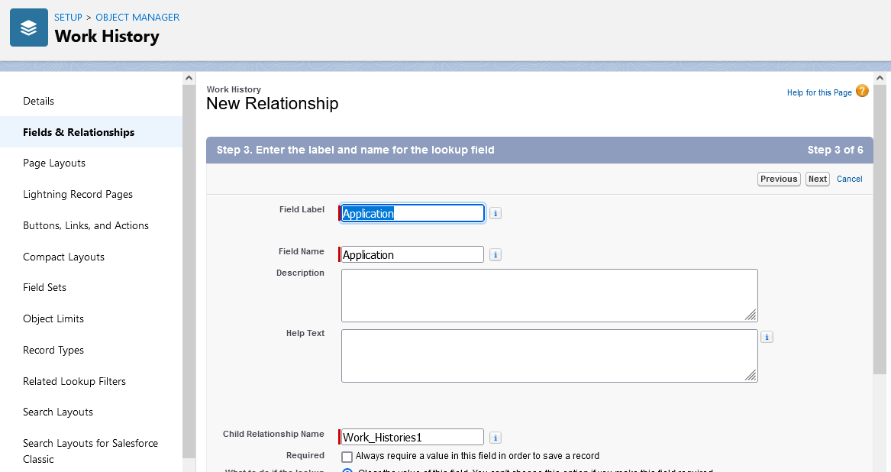Click the info icon beside Help Text
This screenshot has height=472, width=891.
coord(767,337)
